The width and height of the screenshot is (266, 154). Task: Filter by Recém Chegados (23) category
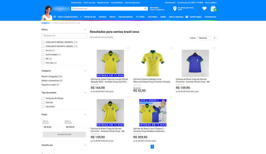click(52, 77)
